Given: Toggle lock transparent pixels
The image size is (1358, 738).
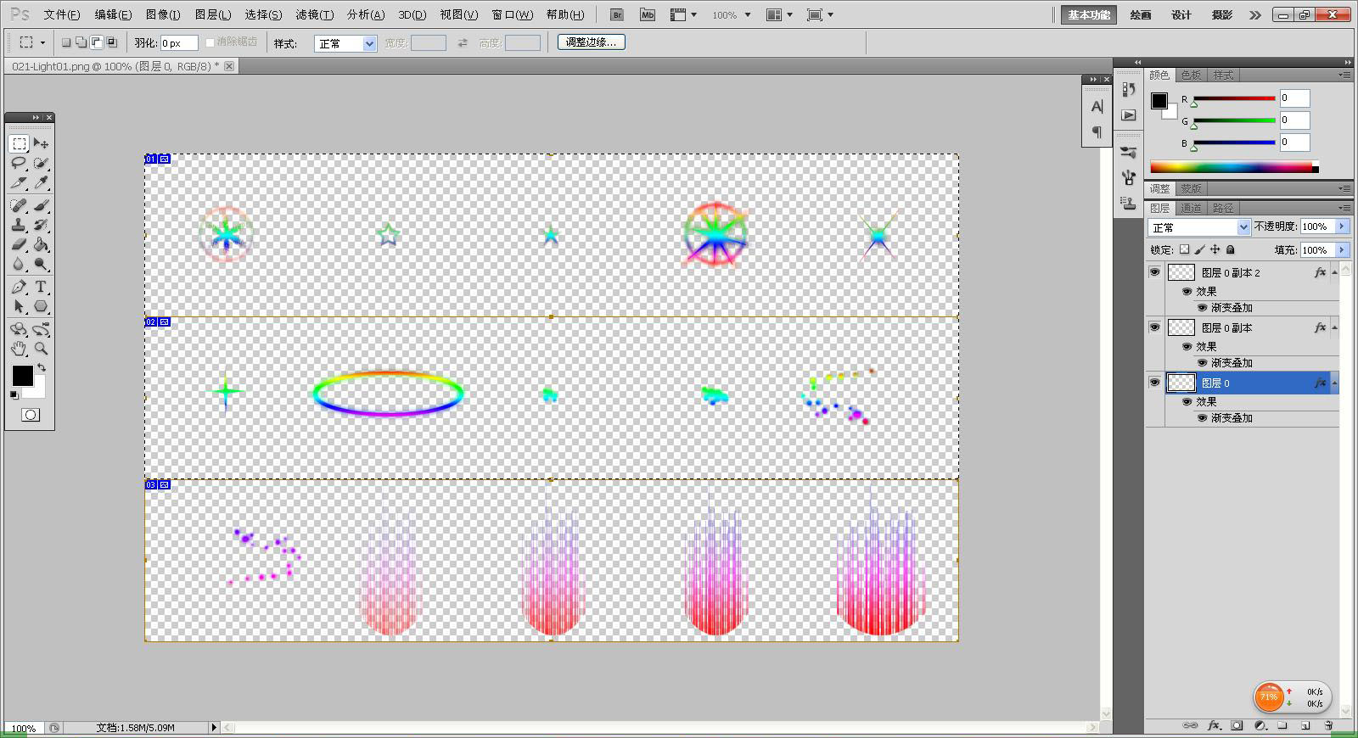Looking at the screenshot, I should tap(1185, 249).
